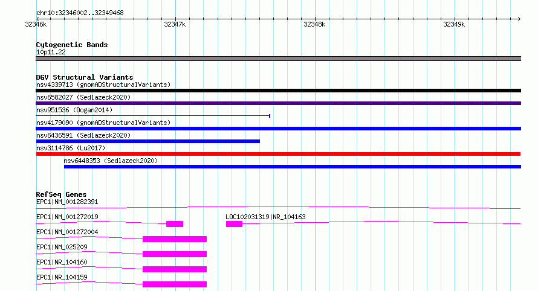The image size is (538, 291).
Task: Click the blue nsv6448353 variant bar
Action: click(293, 167)
